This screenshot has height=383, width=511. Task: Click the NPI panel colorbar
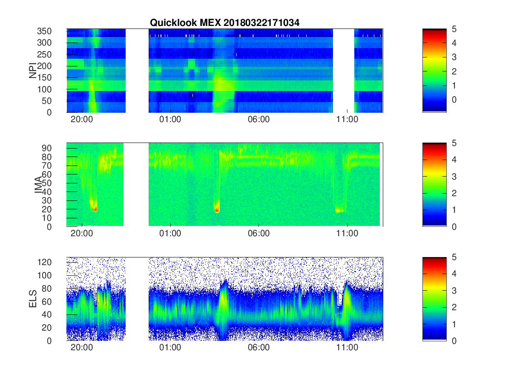point(434,71)
